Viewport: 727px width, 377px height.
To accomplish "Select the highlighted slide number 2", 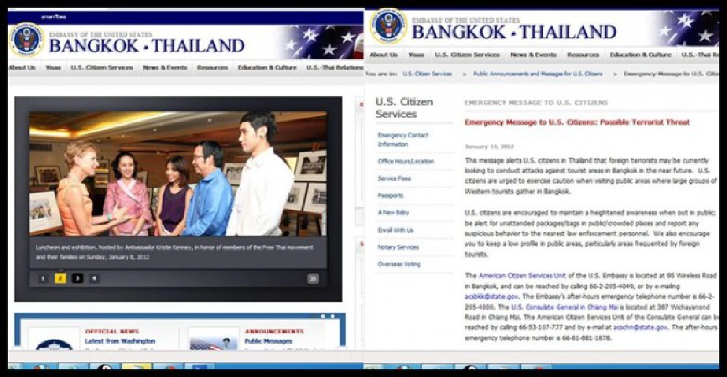I will [x=61, y=278].
